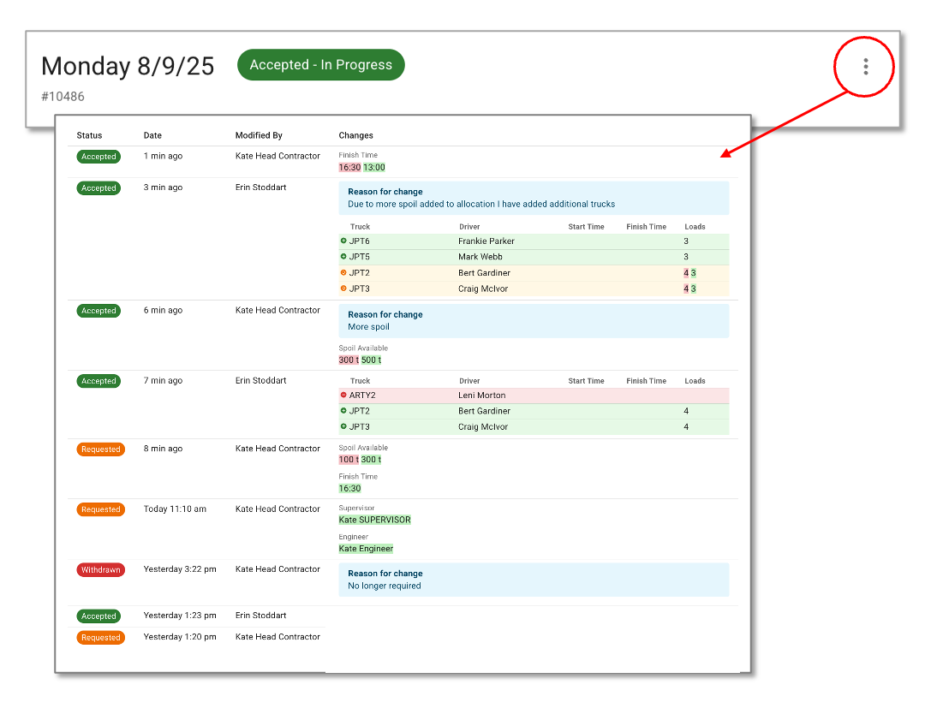
Task: Click the orange modified icon beside JPT2
Action: pyautogui.click(x=343, y=273)
